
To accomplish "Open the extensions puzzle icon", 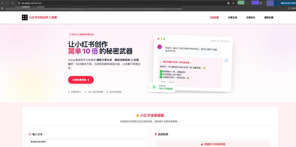I will pos(261,3).
